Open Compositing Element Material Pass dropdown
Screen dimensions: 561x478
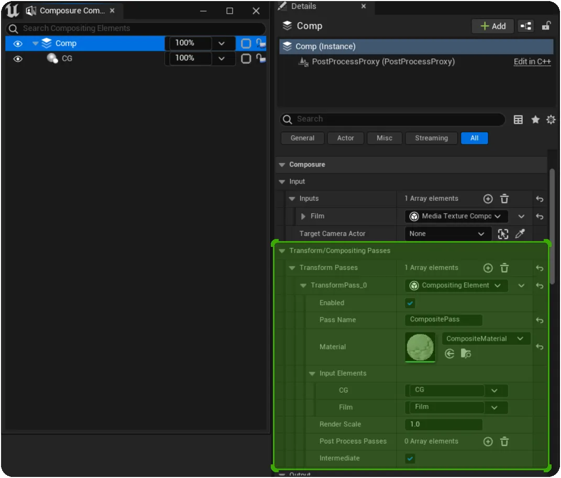pyautogui.click(x=456, y=285)
